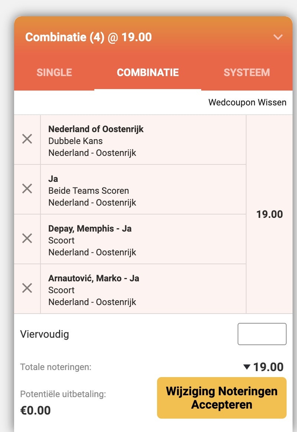Click the Arnautović, Marko - Ja selection text
Image resolution: width=297 pixels, height=432 pixels.
[x=94, y=278]
